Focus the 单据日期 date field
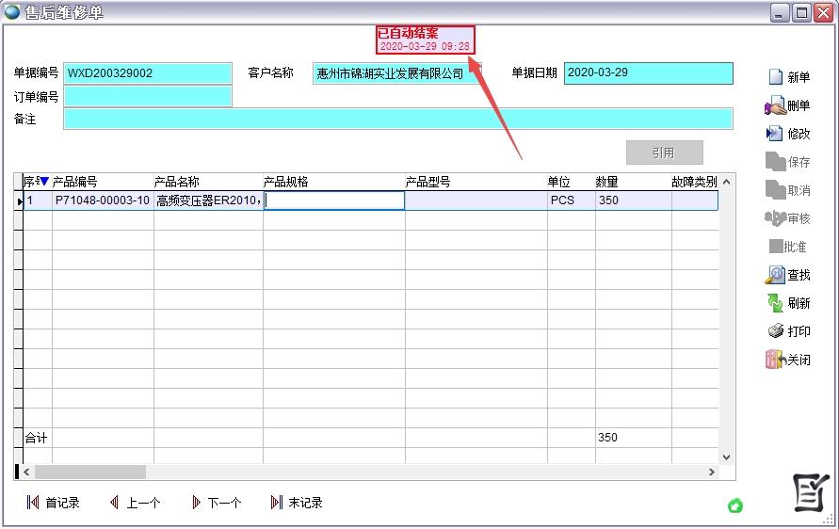Screen dimensions: 839x529 (648, 73)
